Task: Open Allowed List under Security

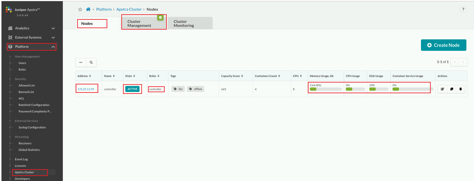Action: pos(26,85)
